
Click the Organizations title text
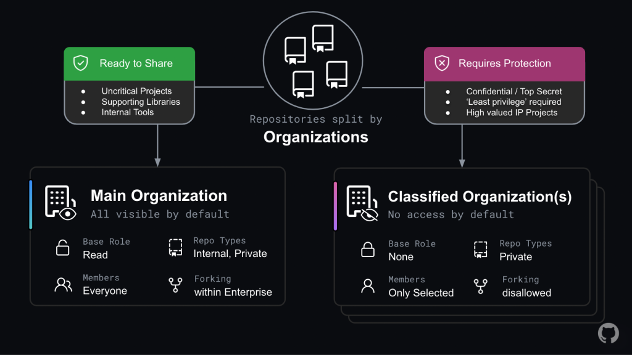click(315, 137)
